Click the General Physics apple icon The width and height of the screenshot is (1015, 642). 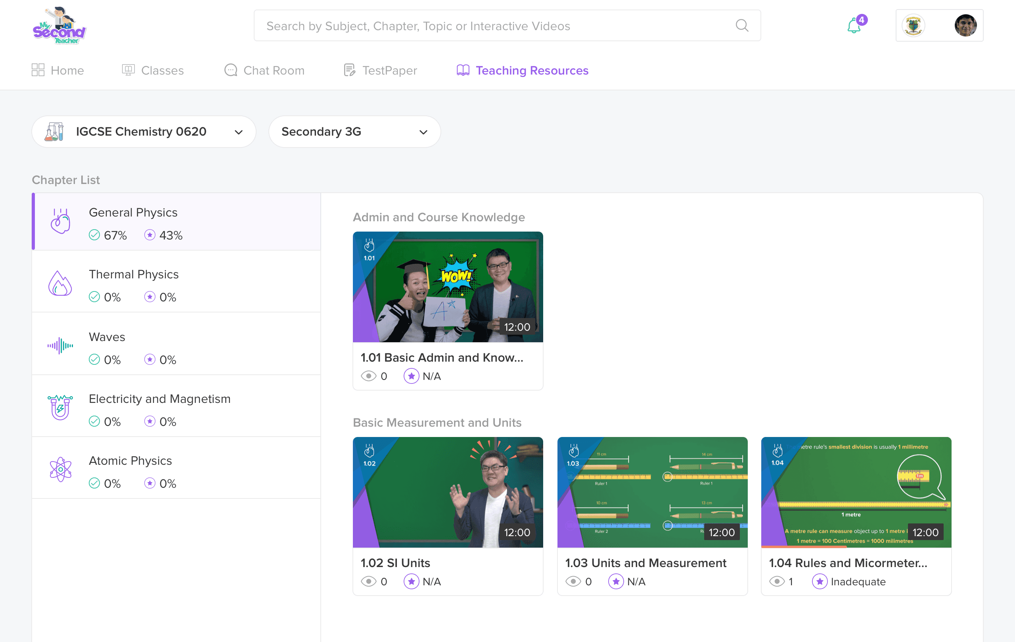tap(60, 221)
